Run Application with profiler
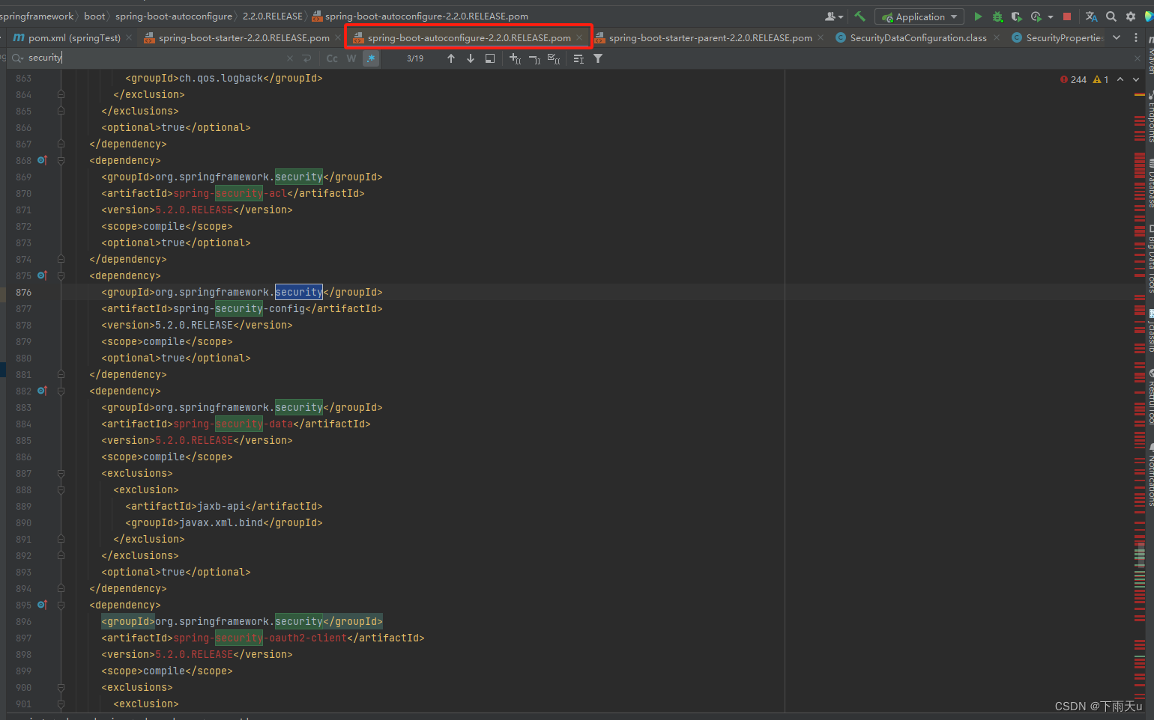 pyautogui.click(x=1036, y=16)
